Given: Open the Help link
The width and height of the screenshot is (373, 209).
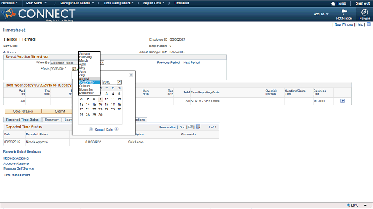Looking at the screenshot, I should click(360, 24).
